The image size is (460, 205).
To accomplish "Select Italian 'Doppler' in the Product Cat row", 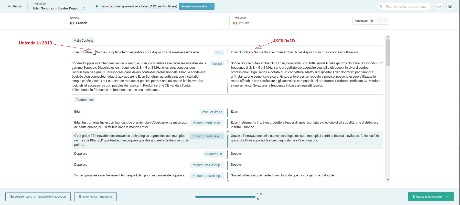I will (236, 154).
